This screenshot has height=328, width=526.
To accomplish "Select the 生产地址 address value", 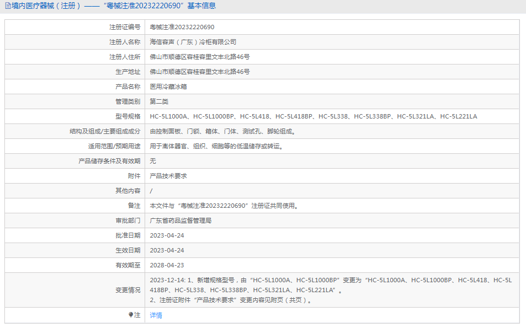I will 200,72.
